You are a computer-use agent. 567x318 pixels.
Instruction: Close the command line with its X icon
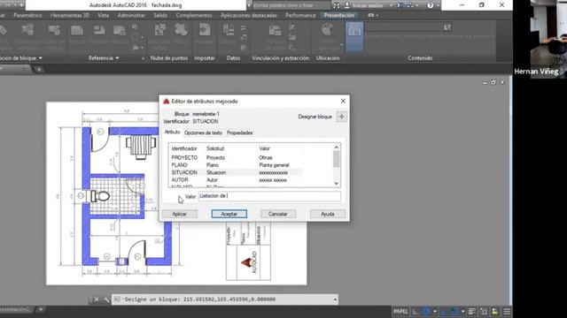pyautogui.click(x=97, y=299)
